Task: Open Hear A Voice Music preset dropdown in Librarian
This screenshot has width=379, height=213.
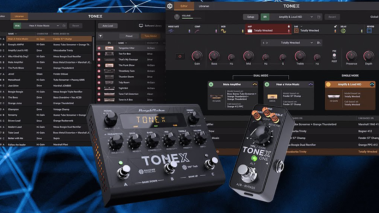Action: coord(58,26)
